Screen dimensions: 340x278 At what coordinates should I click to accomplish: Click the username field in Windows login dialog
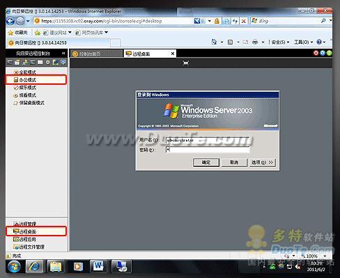[x=208, y=140]
